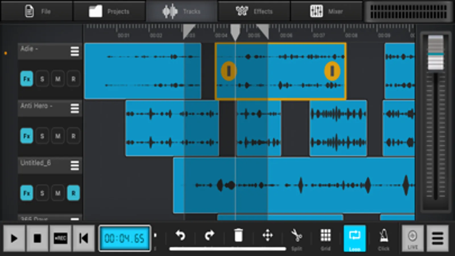455x256 pixels.
Task: Open the Untitled_6 track options menu
Action: [x=75, y=165]
